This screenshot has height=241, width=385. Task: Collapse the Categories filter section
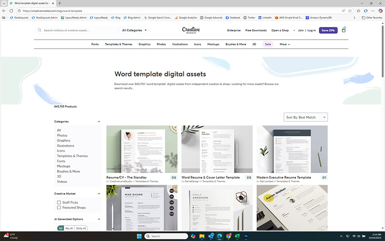point(99,121)
